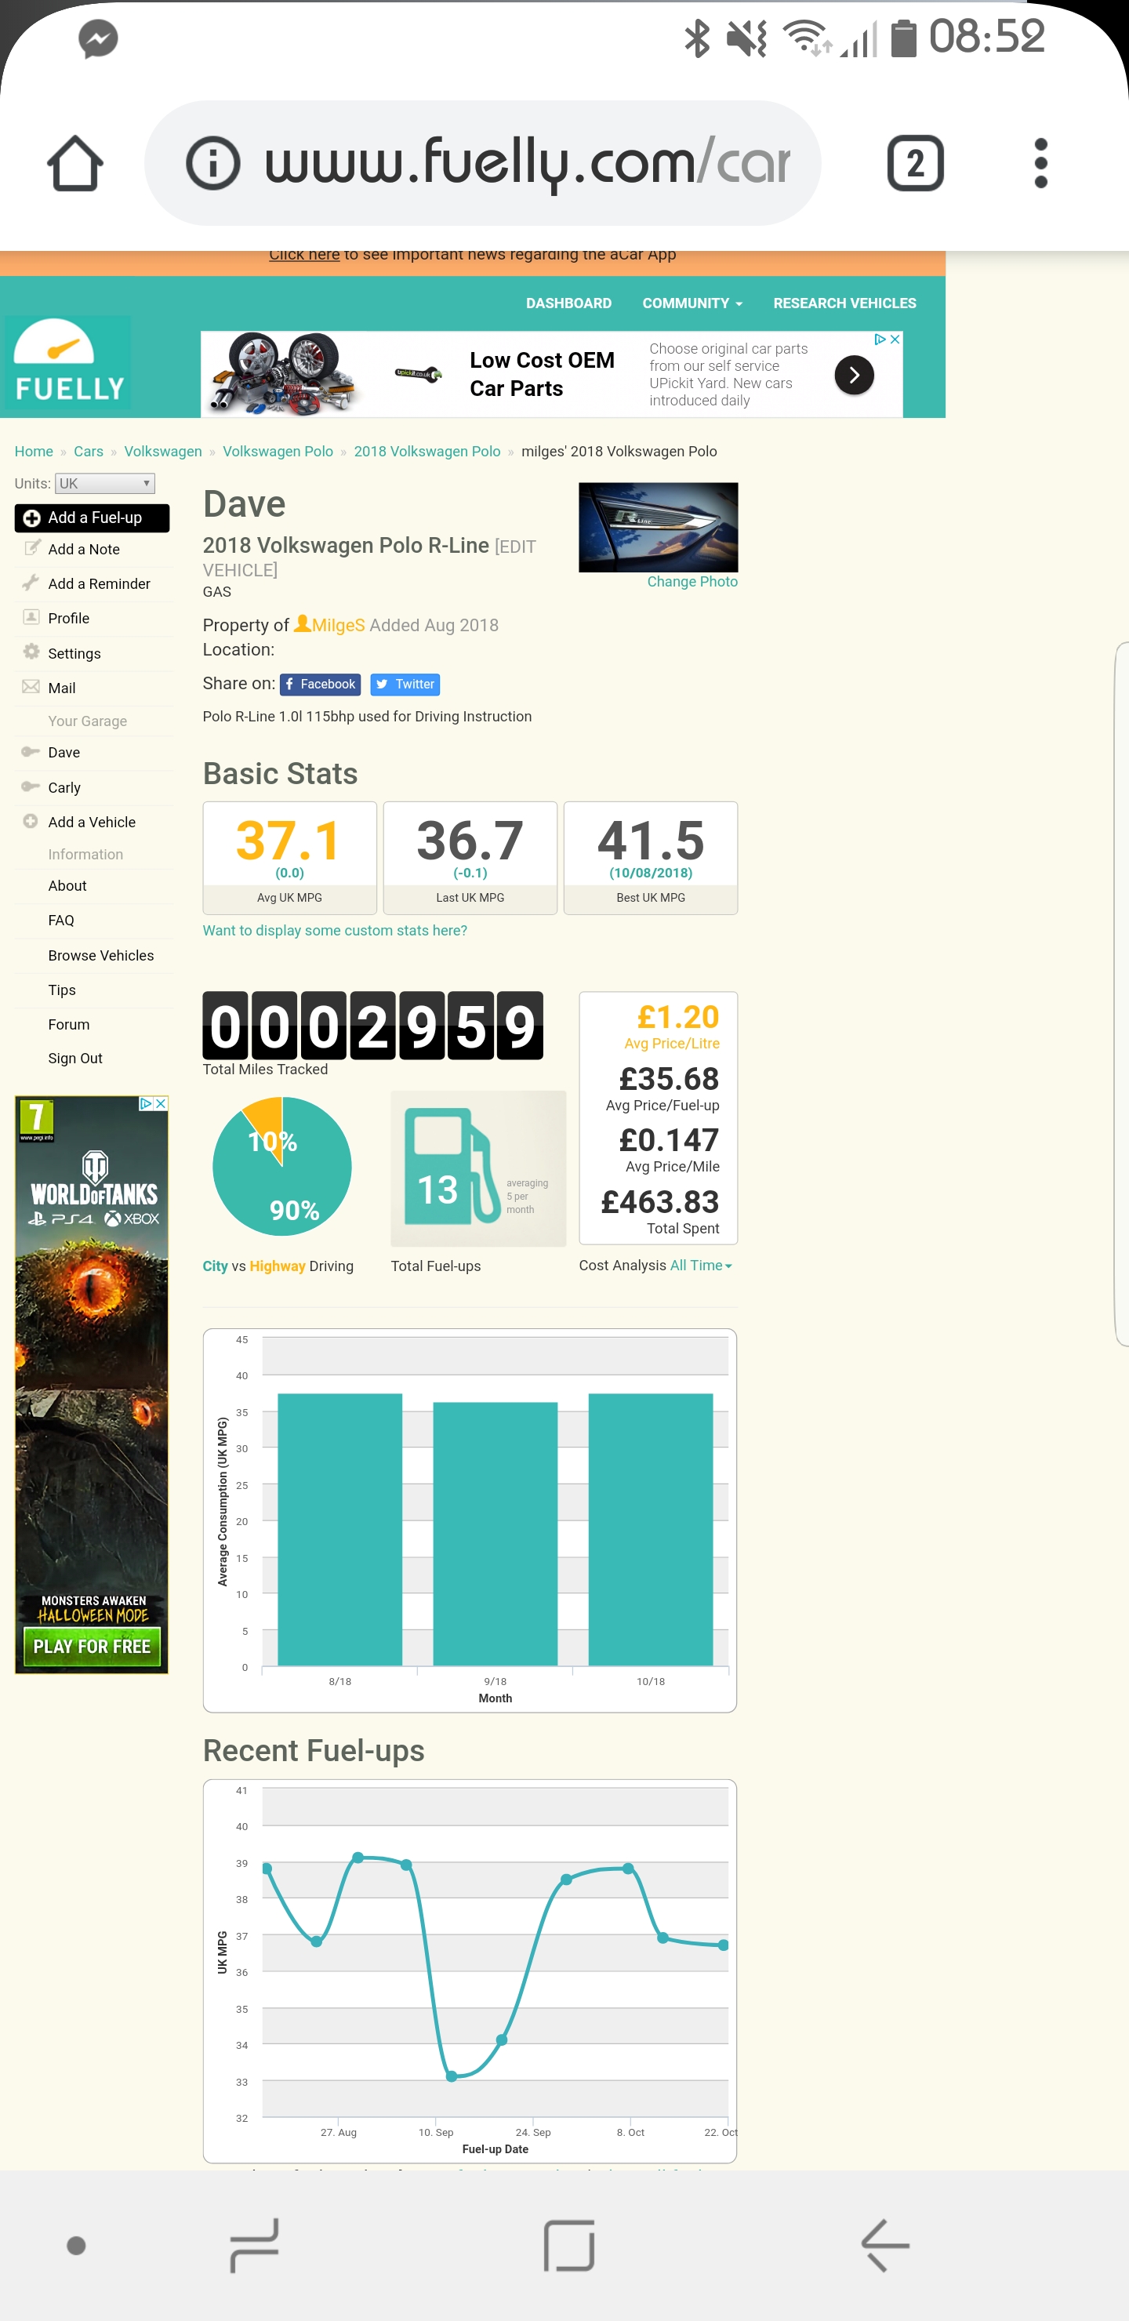Open Research Vehicles in the nav bar
This screenshot has height=2321, width=1129.
844,303
